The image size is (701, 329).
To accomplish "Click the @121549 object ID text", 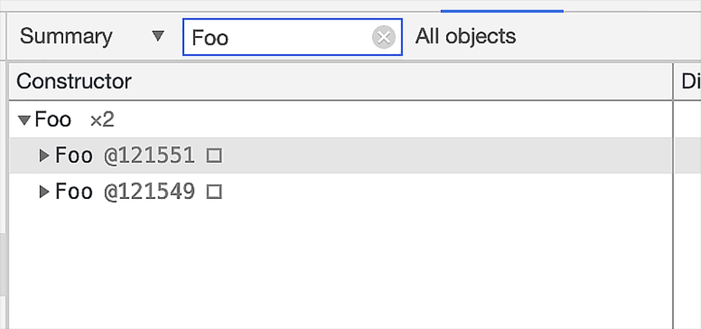I will pos(149,193).
